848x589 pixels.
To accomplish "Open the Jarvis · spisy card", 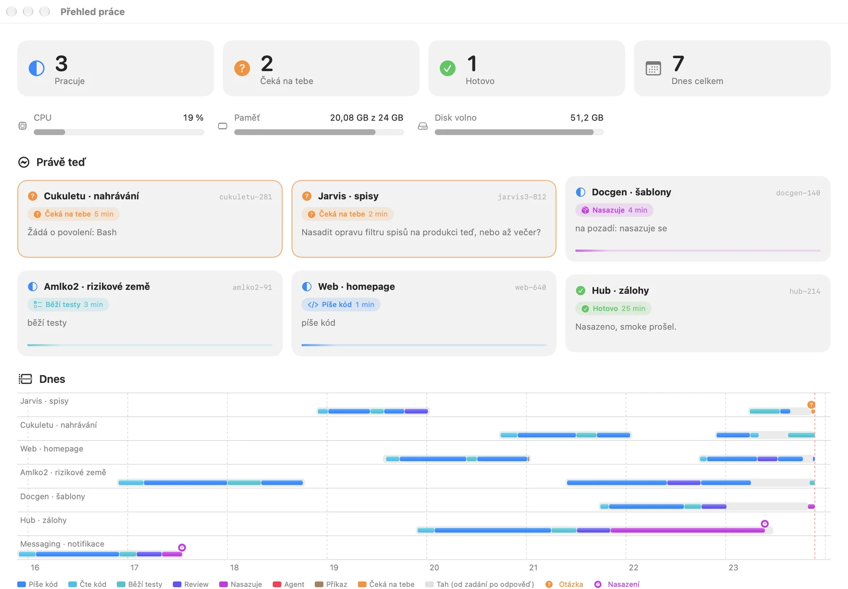I will (x=424, y=219).
